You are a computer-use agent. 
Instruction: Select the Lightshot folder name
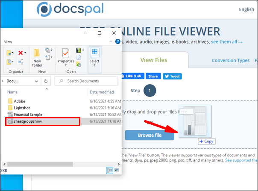(x=22, y=108)
